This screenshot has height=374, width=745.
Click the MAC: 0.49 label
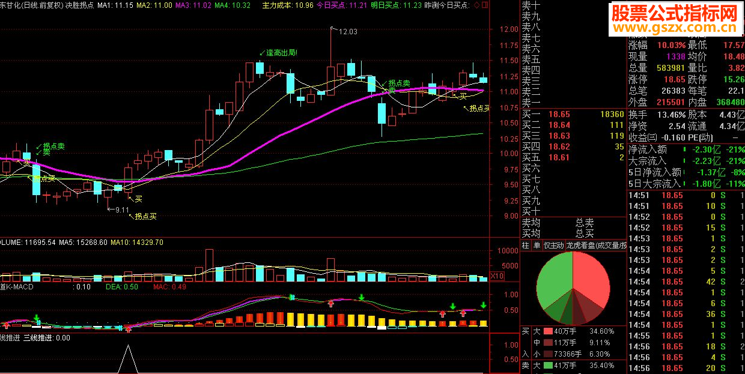169,286
